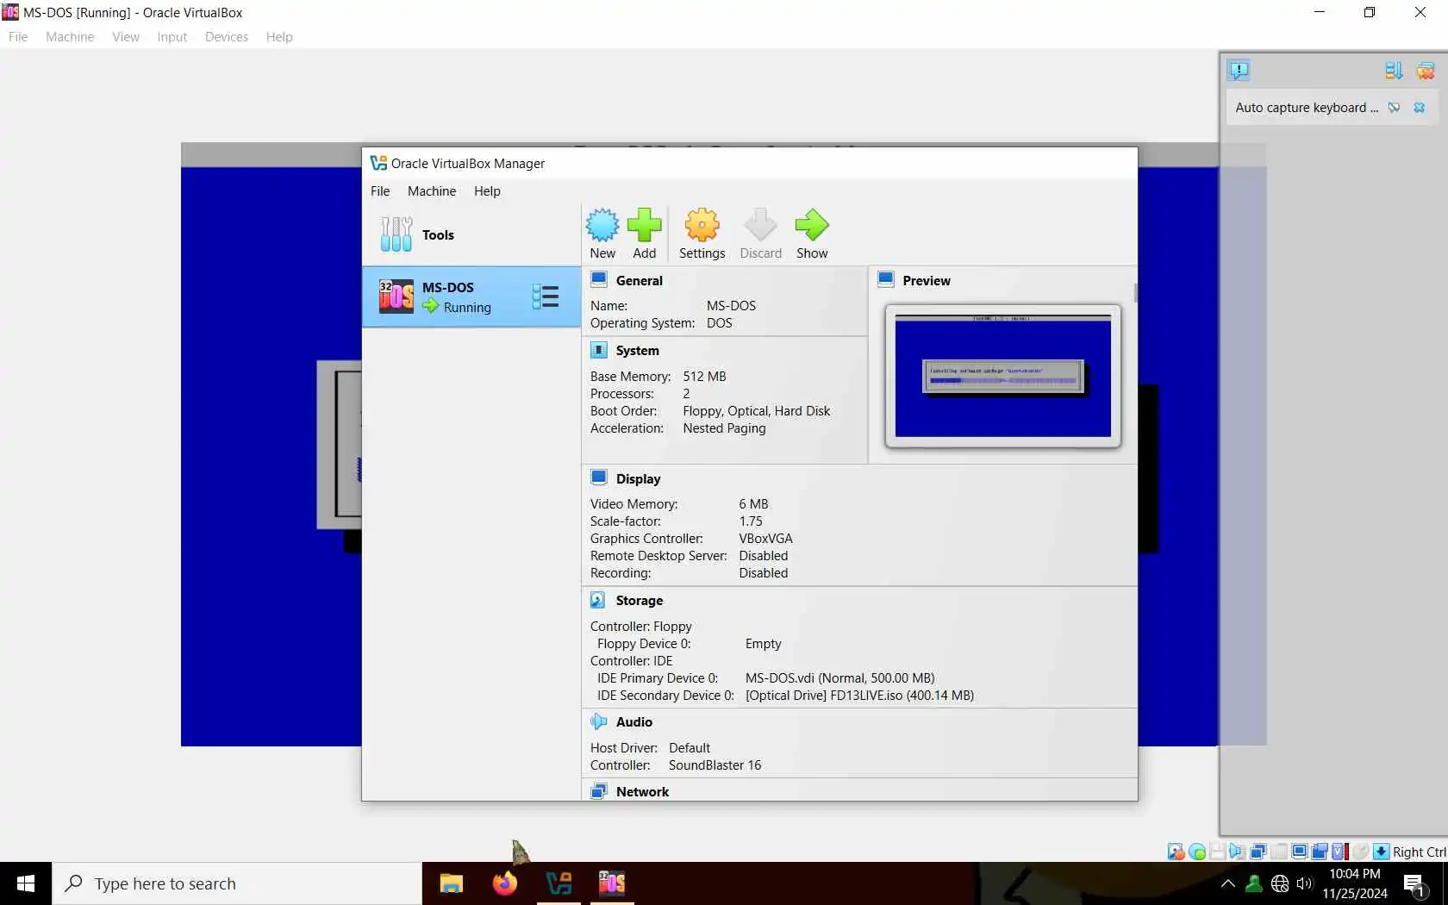
Task: Open the VM window's Devices menu
Action: (x=227, y=37)
